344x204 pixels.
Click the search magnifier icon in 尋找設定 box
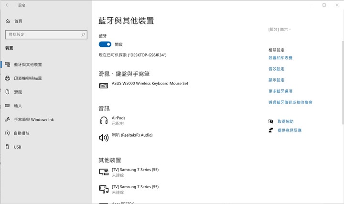pyautogui.click(x=83, y=34)
